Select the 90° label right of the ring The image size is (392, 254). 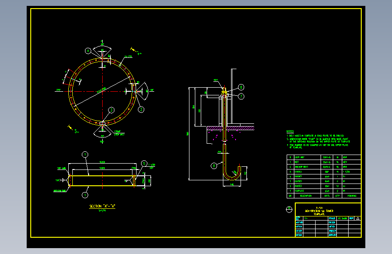coord(152,90)
